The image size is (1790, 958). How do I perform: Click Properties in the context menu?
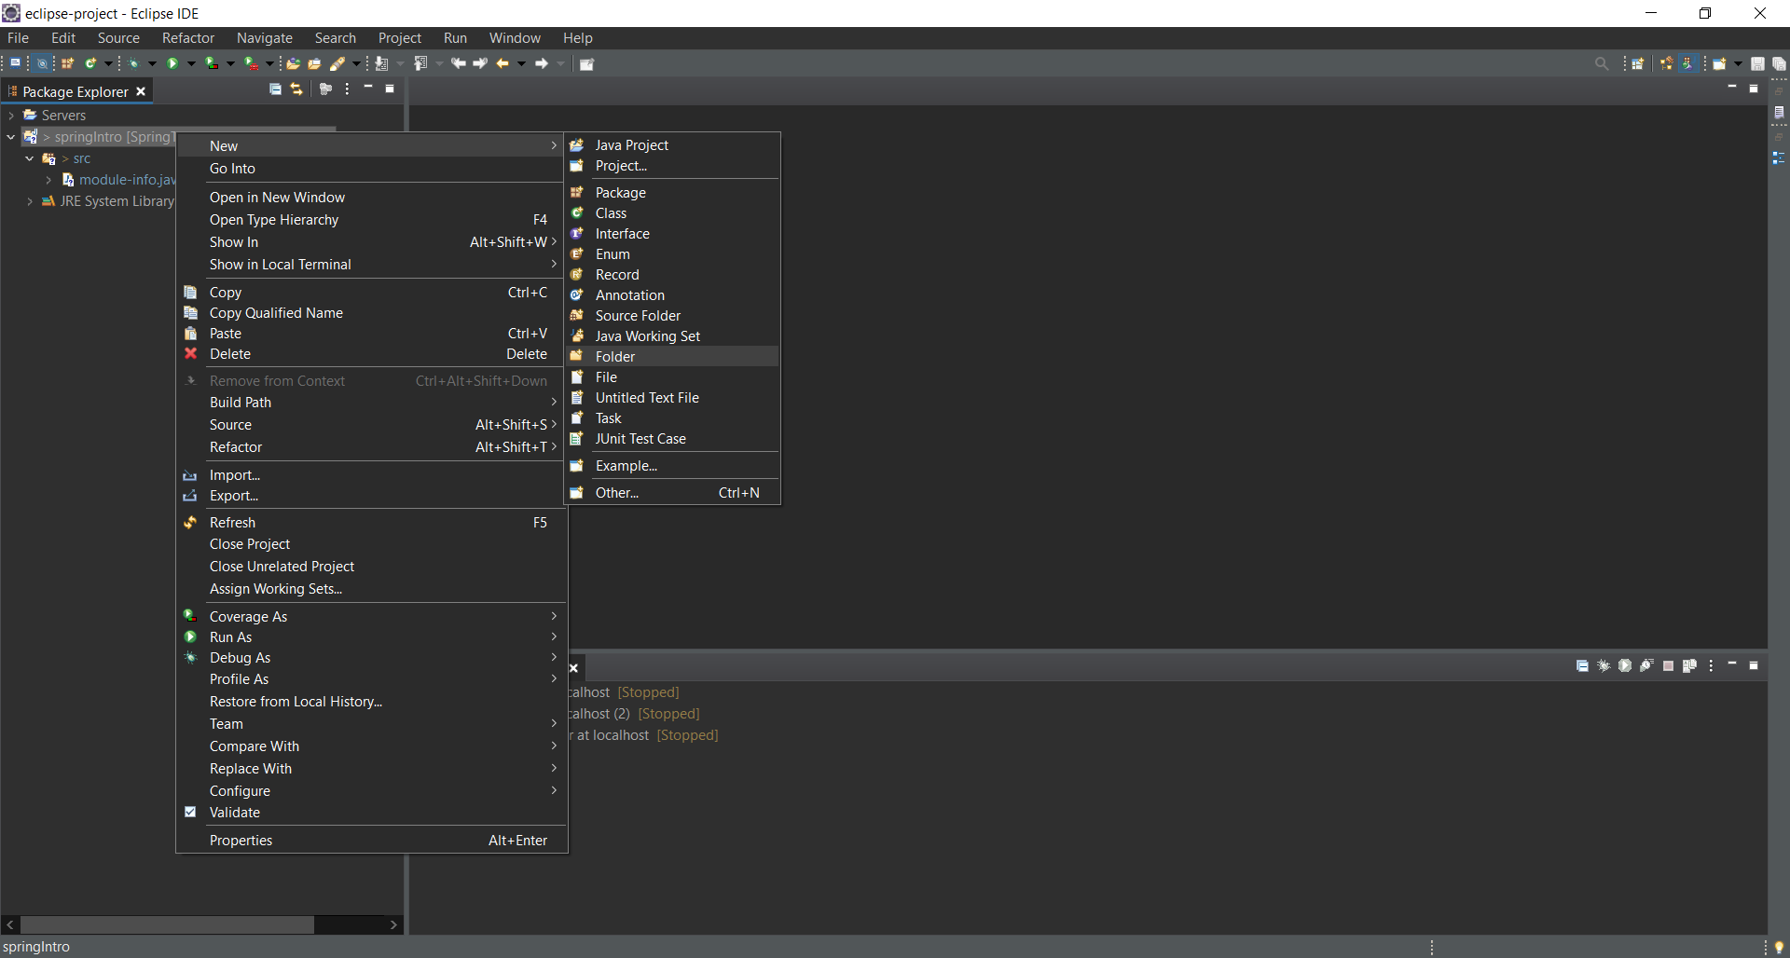point(371,841)
